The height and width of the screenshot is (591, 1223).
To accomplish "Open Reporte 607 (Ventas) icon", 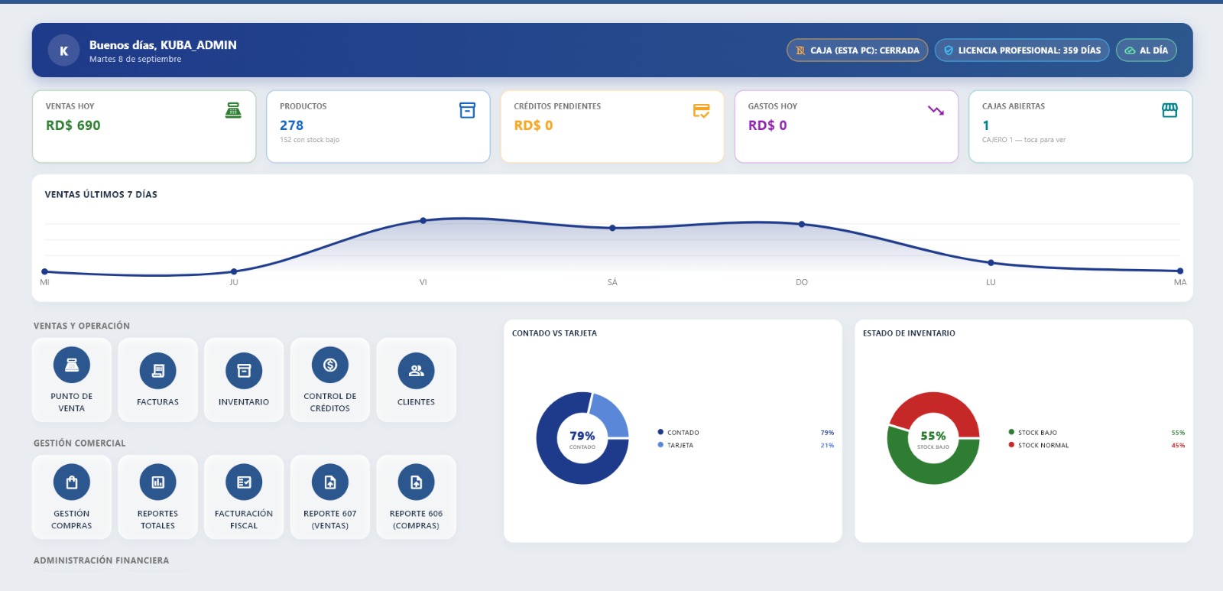I will [x=330, y=482].
